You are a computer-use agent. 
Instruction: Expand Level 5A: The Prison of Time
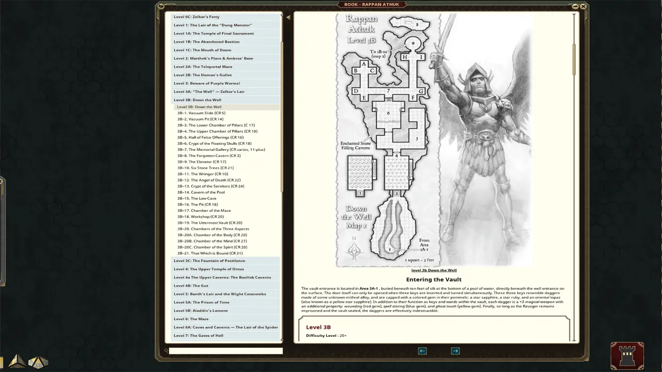[225, 302]
